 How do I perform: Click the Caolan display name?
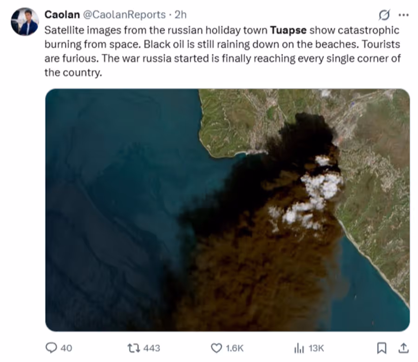tap(61, 14)
